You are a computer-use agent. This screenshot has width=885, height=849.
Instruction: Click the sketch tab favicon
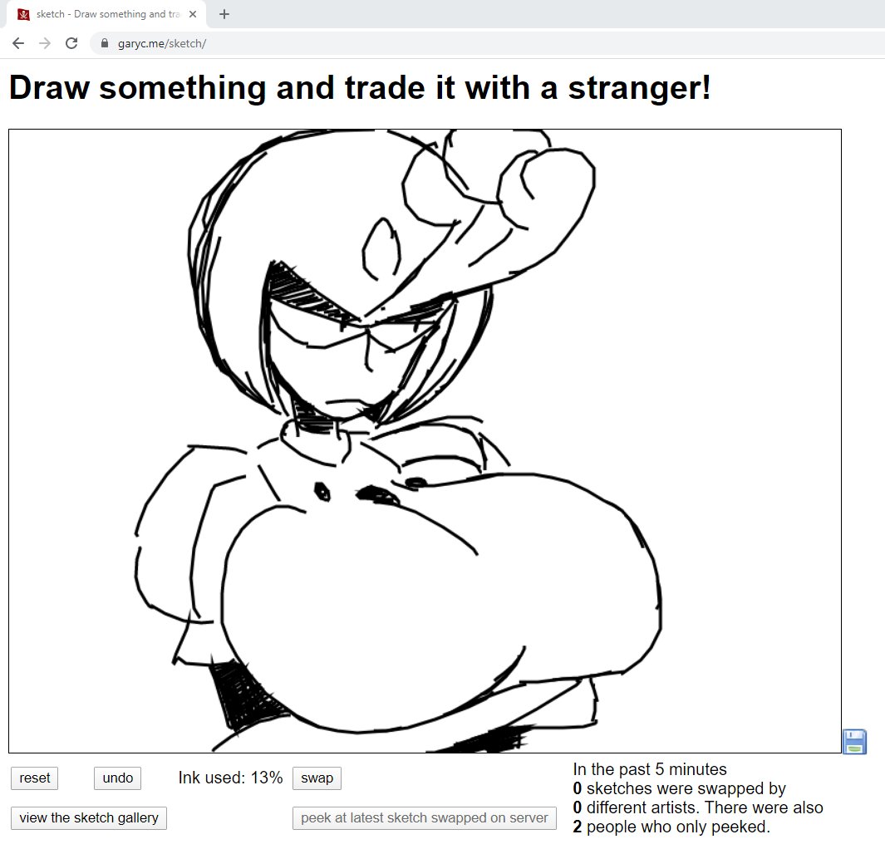23,14
